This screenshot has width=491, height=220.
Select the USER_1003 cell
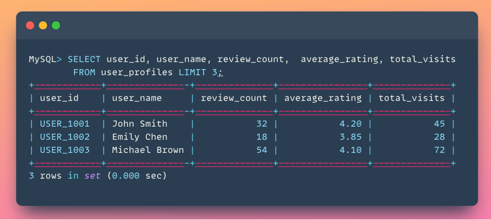pos(65,150)
